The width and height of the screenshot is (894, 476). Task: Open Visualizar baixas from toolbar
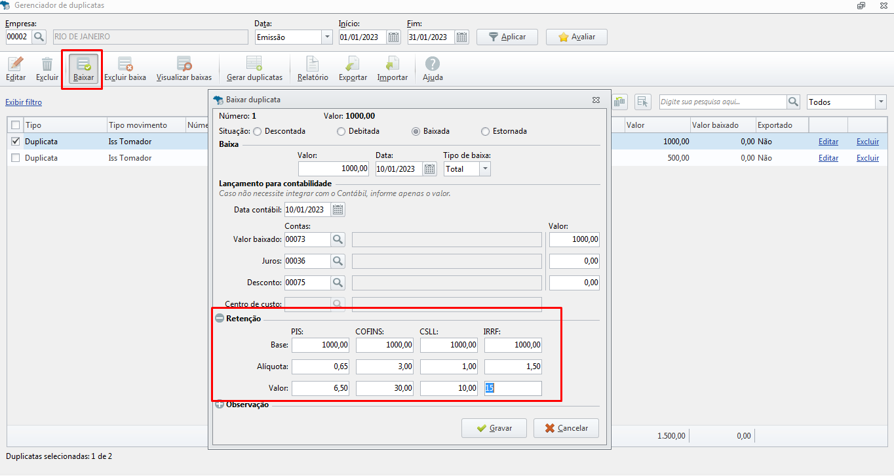[184, 69]
